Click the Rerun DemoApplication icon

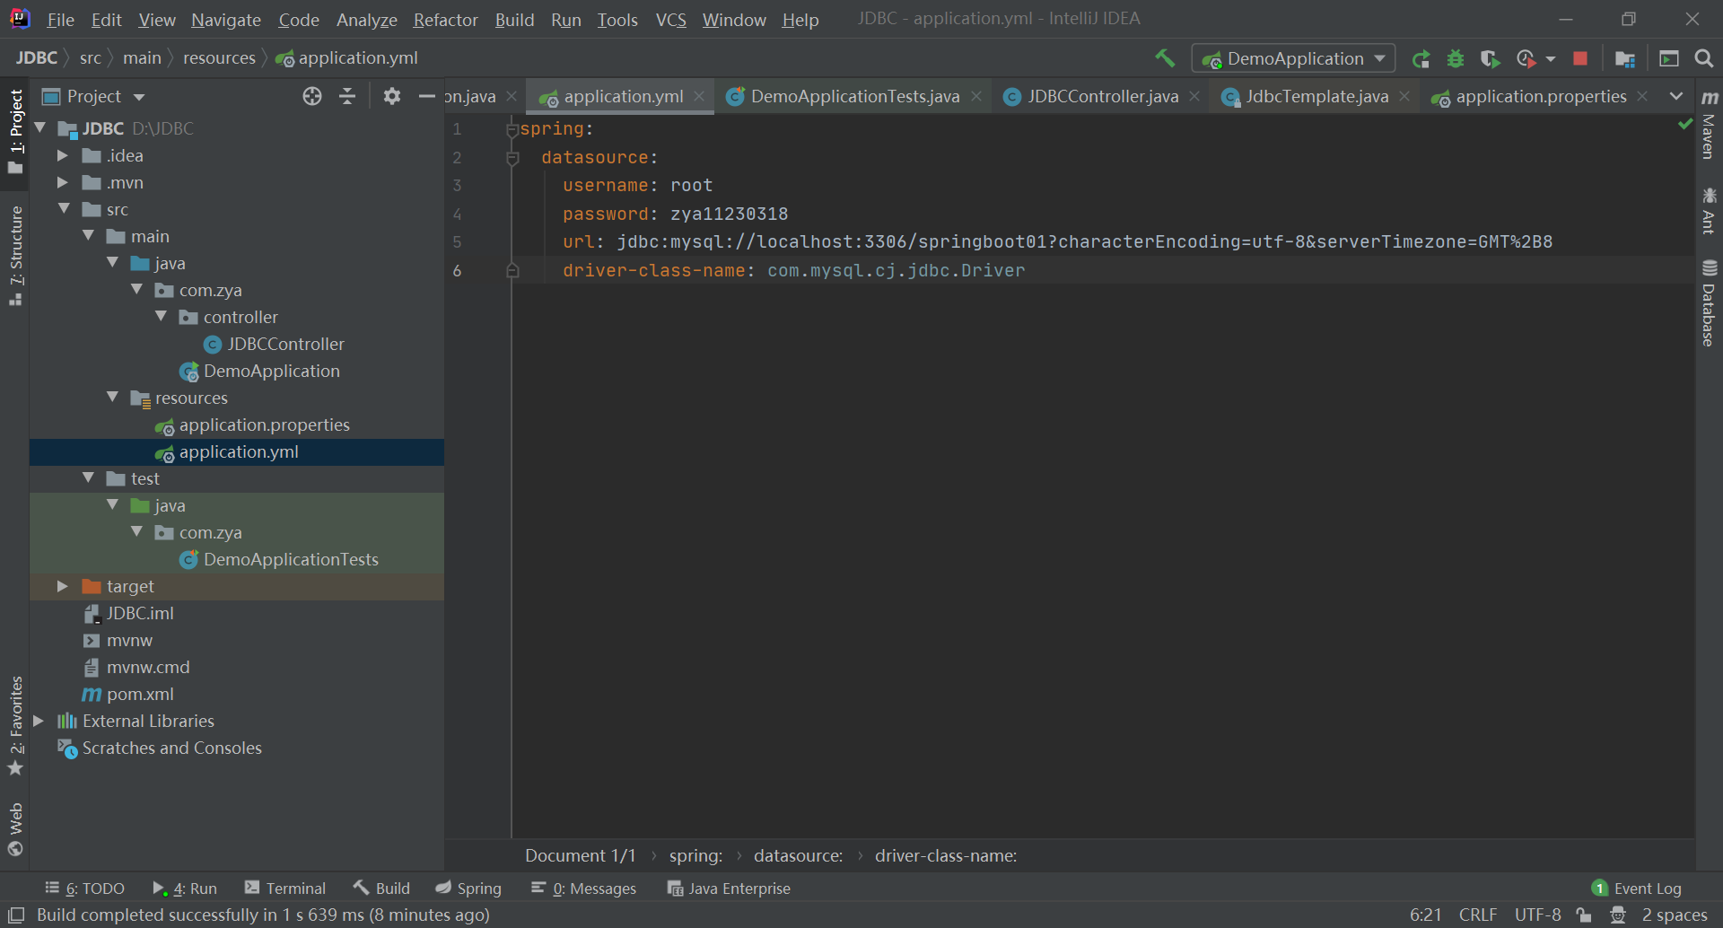click(x=1421, y=59)
